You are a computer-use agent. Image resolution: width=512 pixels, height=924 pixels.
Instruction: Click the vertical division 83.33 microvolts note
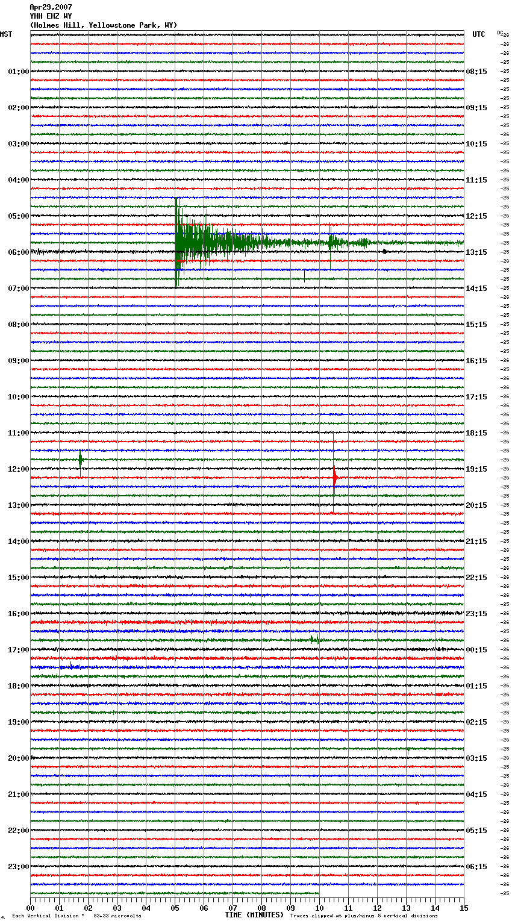[76, 916]
